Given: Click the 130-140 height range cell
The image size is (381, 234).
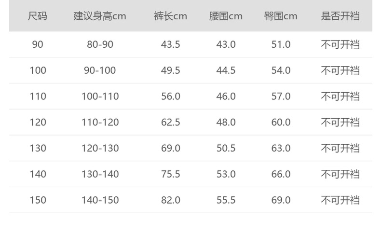Looking at the screenshot, I should [x=100, y=174].
